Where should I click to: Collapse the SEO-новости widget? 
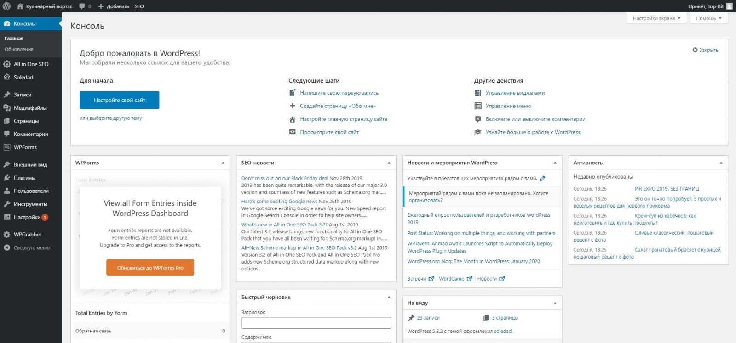point(389,163)
